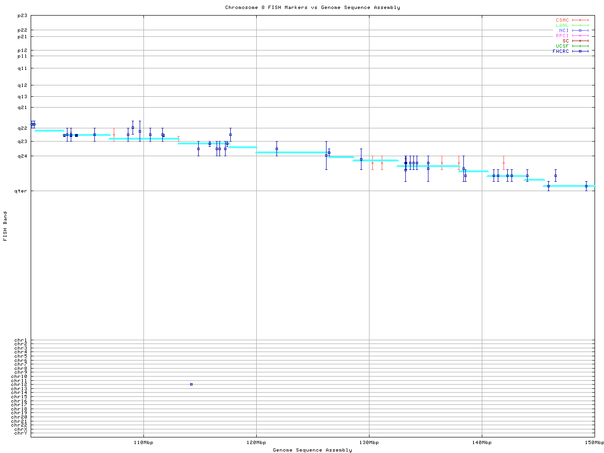Click the RPCI magenta legend marker
This screenshot has height=453, width=604.
(580, 36)
